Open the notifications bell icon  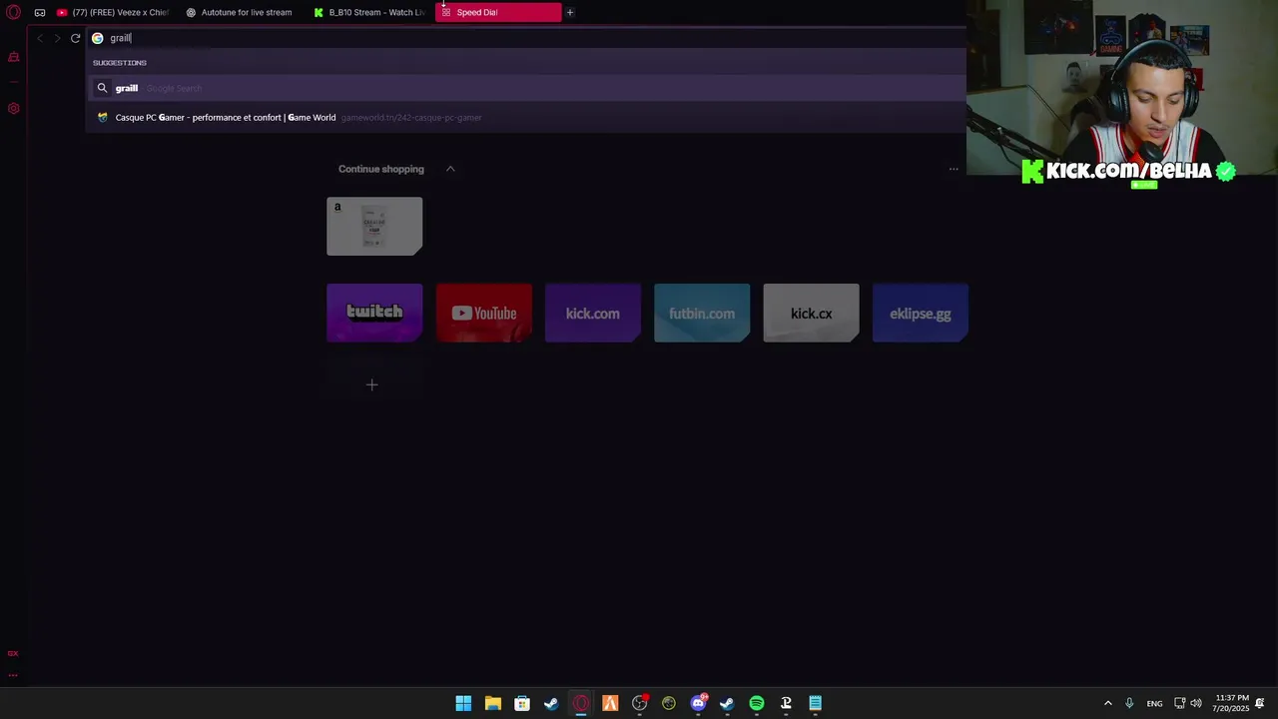pos(1260,703)
